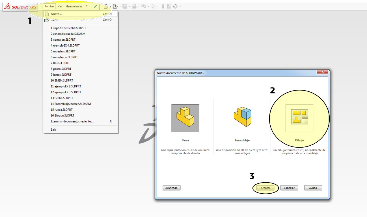Viewport: 367px width, 217px height.
Task: Click the Ayuda button
Action: (x=313, y=188)
